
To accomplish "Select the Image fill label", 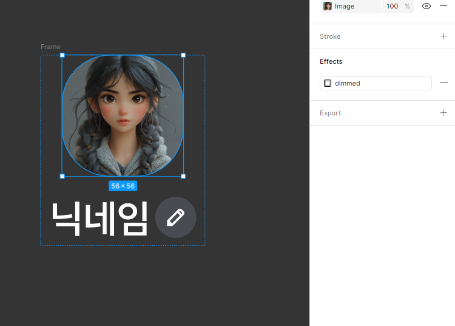I will (345, 6).
